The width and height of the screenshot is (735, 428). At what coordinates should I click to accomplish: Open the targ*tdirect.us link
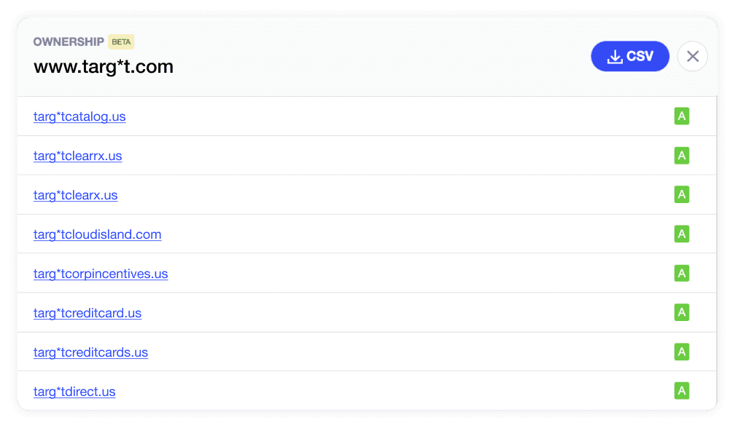pyautogui.click(x=74, y=392)
